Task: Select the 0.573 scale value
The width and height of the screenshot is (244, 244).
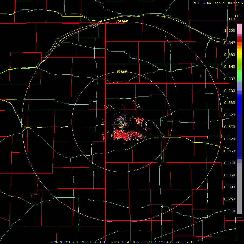Action: coord(230,127)
